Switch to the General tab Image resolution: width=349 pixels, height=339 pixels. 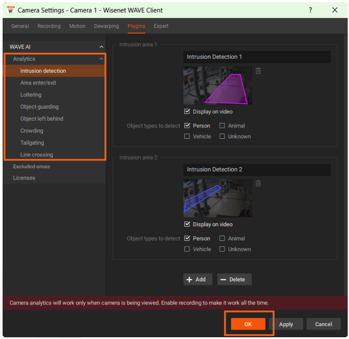click(20, 26)
